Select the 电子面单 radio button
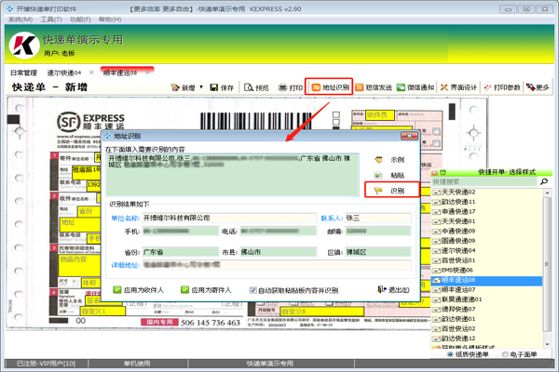 (x=505, y=354)
